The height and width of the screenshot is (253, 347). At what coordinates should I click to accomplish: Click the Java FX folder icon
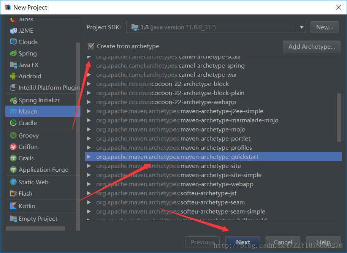point(13,65)
